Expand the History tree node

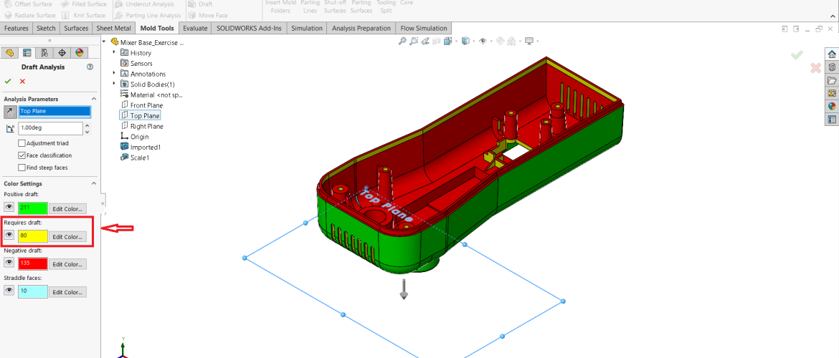tap(114, 52)
